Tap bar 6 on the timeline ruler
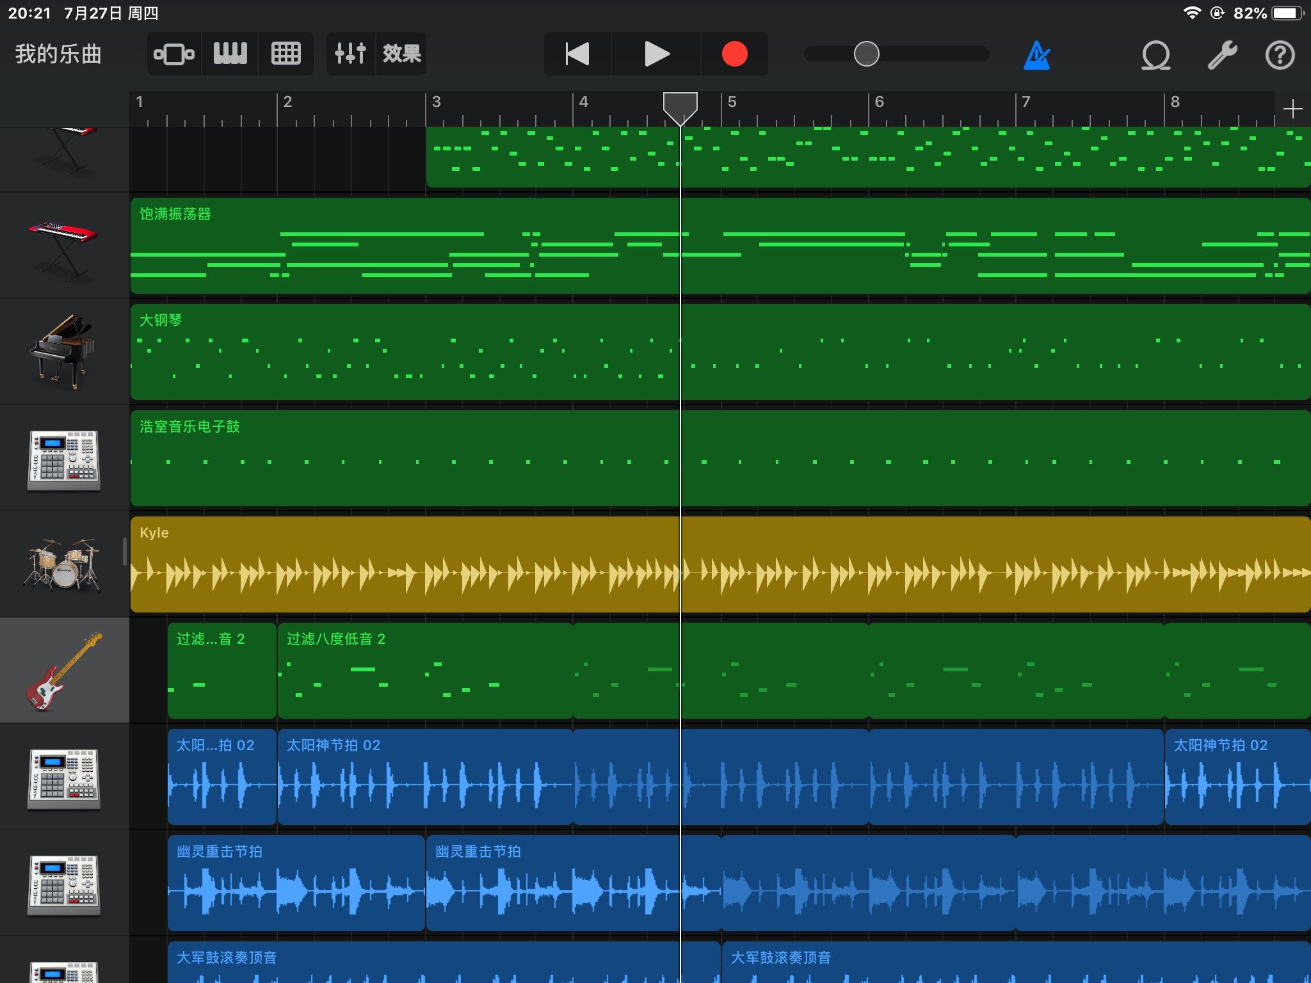 tap(879, 102)
